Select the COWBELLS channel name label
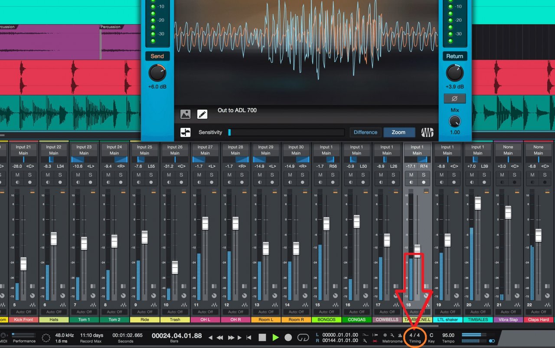Viewport: 555px width, 348px height. pyautogui.click(x=387, y=320)
